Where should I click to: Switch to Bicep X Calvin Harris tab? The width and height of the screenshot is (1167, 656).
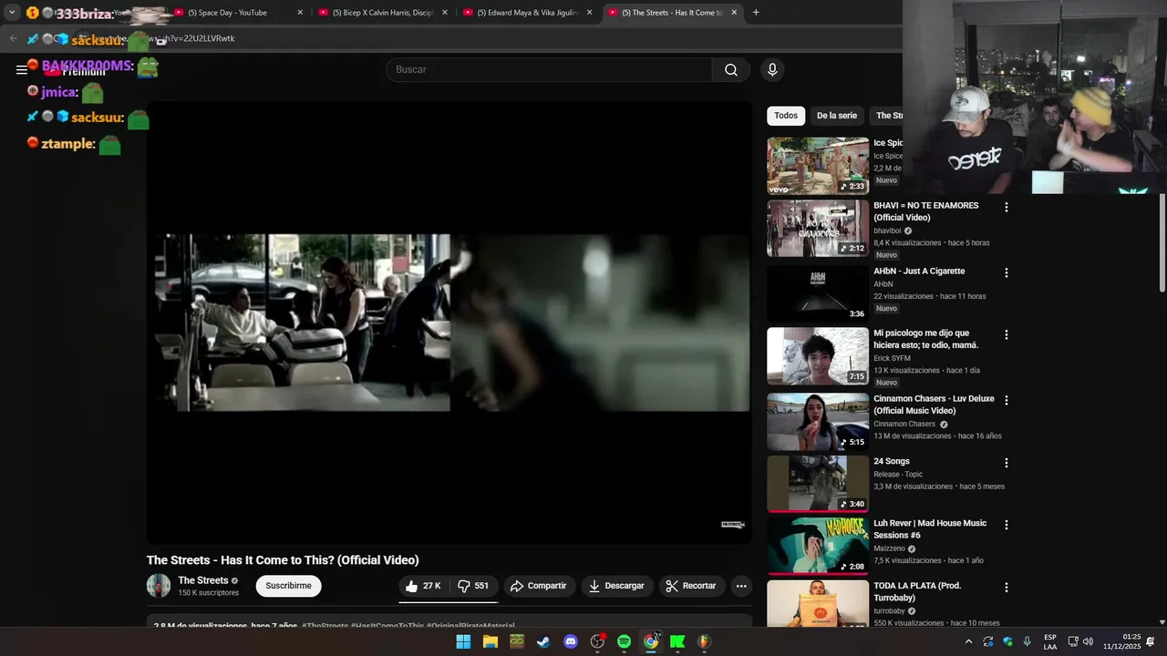pos(383,13)
